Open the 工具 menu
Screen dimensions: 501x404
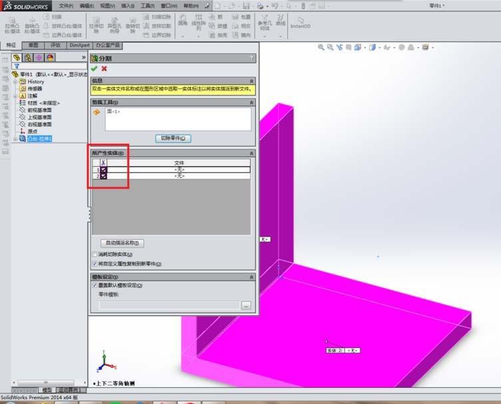148,6
